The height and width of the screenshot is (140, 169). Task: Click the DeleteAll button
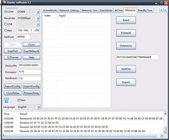126,33
